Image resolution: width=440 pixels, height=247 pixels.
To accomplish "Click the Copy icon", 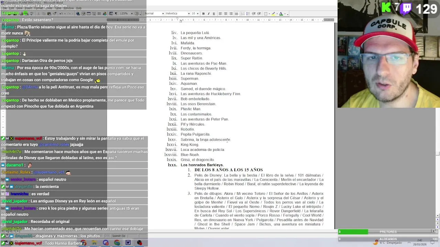I will tap(44, 13).
